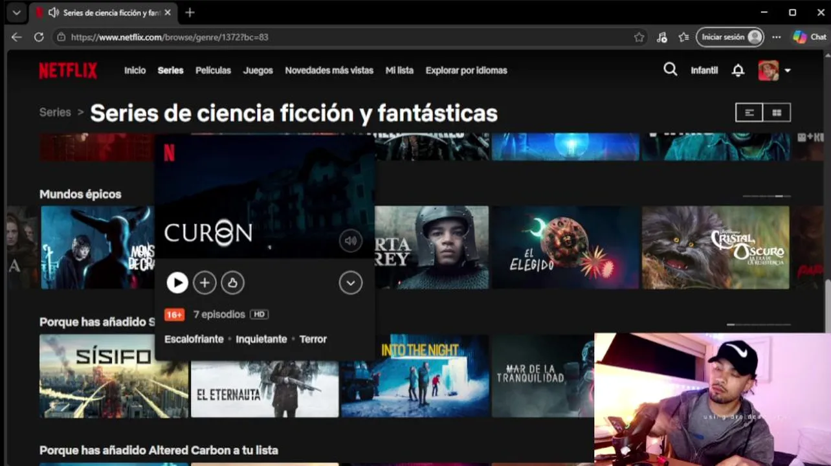Select Series in the Netflix navigation
This screenshot has width=831, height=466.
pos(171,71)
